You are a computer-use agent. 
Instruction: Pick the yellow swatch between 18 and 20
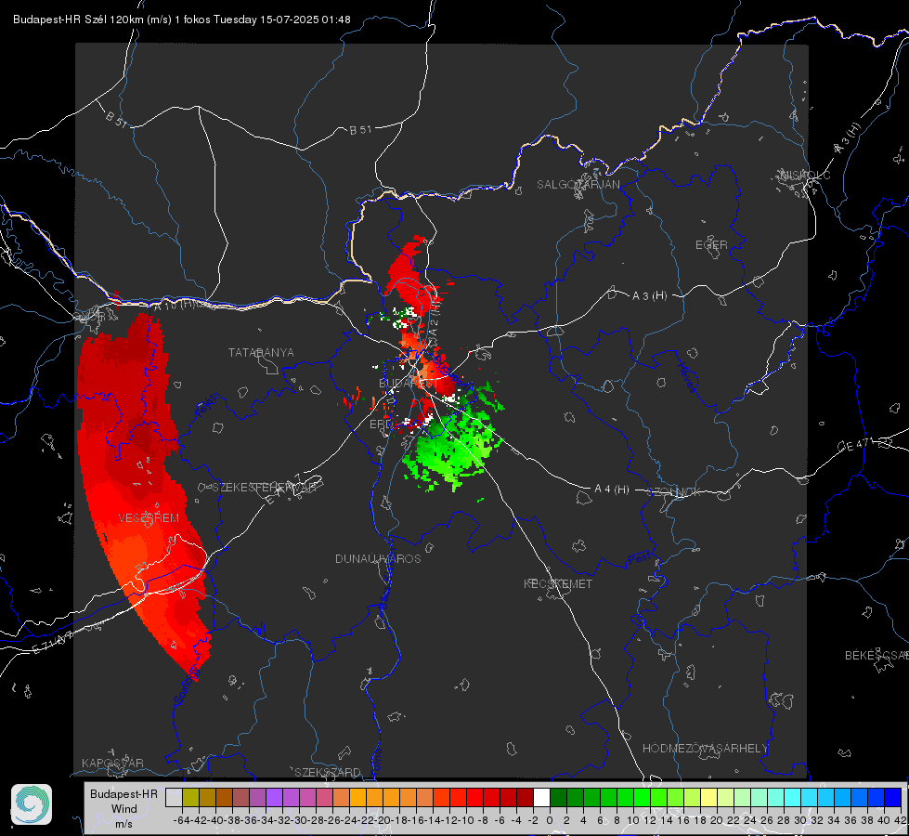[x=709, y=797]
